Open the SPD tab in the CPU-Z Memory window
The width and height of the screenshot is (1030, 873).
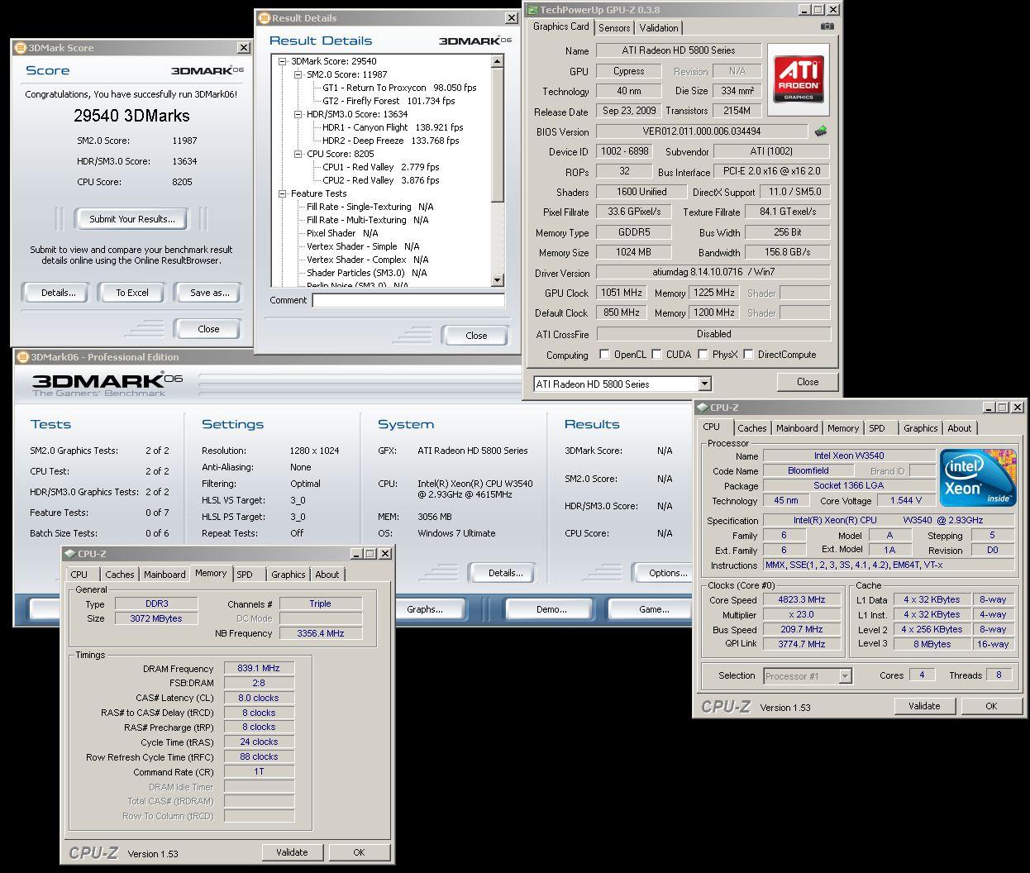point(245,575)
